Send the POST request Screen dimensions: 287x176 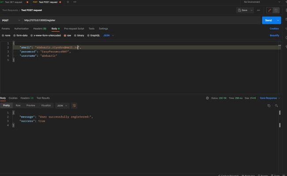[268, 20]
